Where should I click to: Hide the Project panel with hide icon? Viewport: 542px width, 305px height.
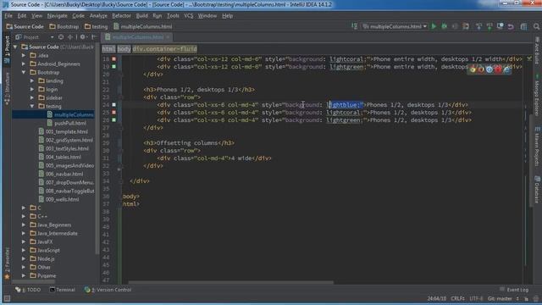pyautogui.click(x=94, y=37)
